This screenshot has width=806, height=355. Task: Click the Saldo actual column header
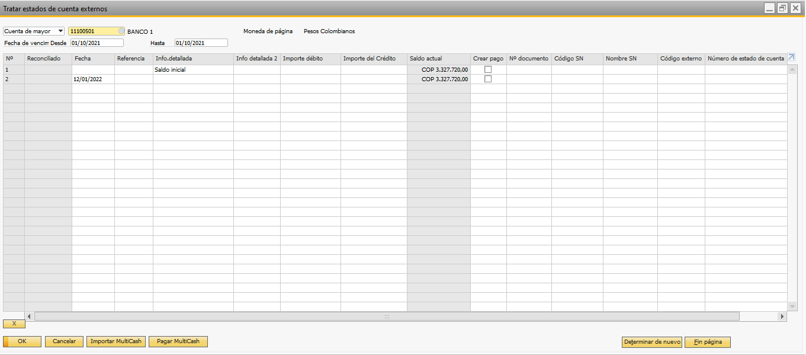(x=438, y=58)
